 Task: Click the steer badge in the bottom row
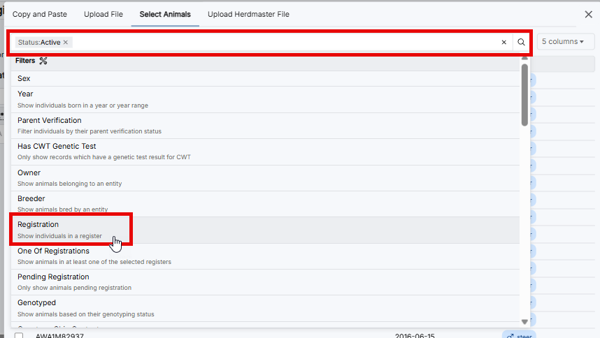pyautogui.click(x=518, y=335)
